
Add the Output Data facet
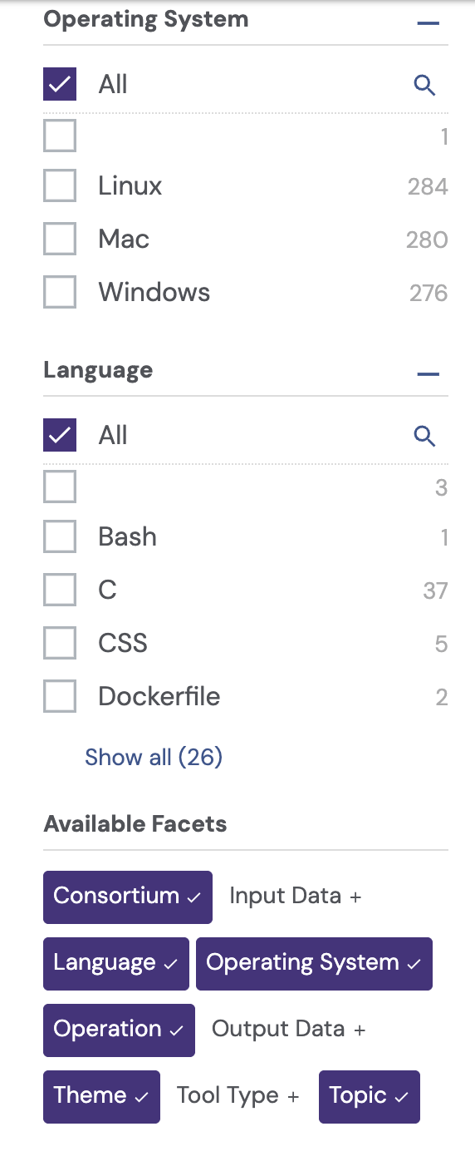(x=288, y=1030)
